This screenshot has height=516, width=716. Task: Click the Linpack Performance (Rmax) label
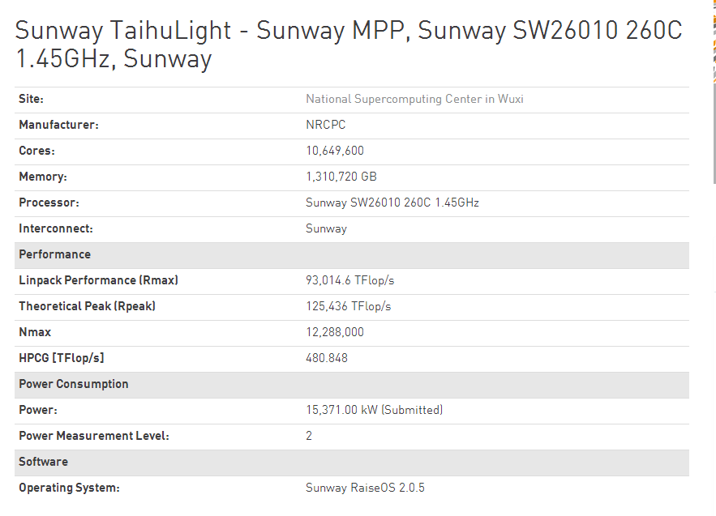(x=98, y=280)
